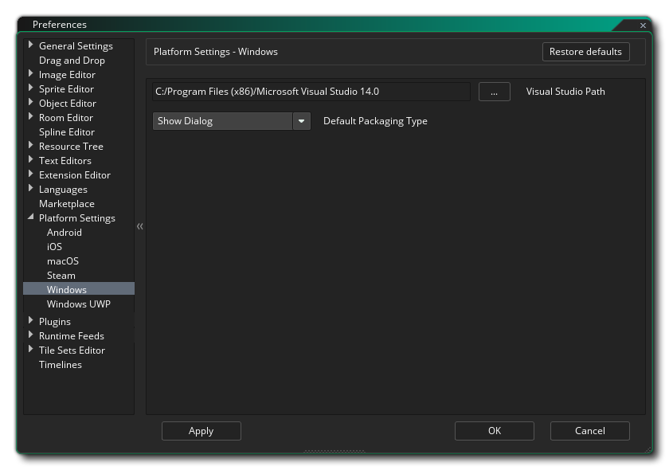Close the Preferences window with X

(x=644, y=25)
